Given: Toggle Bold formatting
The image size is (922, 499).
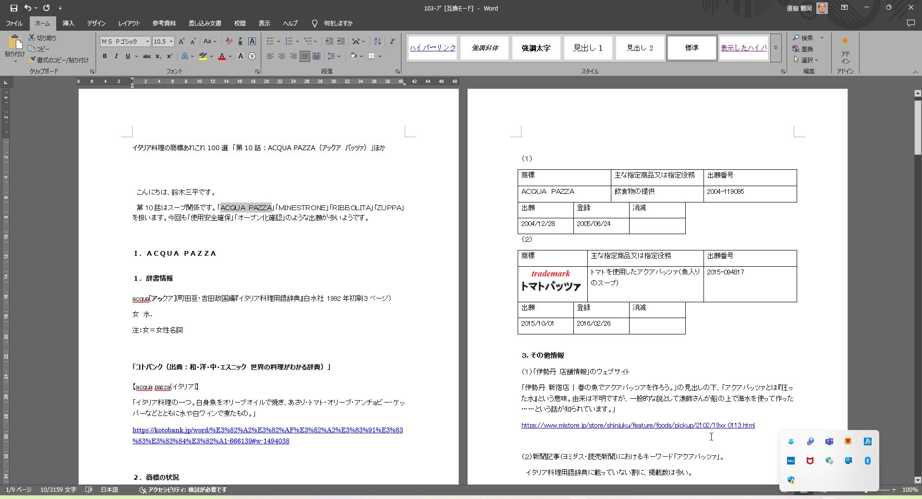Looking at the screenshot, I should [105, 56].
